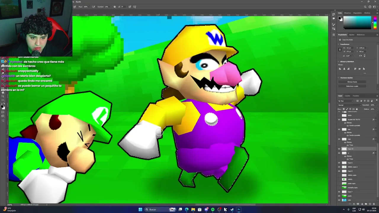The height and width of the screenshot is (213, 379).
Task: Click the Eliminar fondo button
Action: [352, 82]
